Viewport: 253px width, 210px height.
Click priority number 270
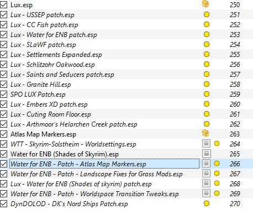tap(235, 203)
